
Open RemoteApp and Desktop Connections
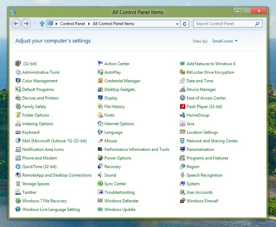point(57,175)
